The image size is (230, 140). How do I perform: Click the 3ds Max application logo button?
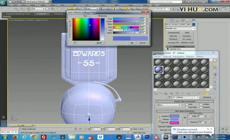coord(3,3)
